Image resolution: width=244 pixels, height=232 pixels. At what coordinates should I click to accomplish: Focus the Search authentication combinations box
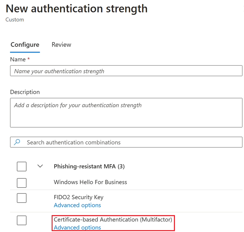[131, 142]
